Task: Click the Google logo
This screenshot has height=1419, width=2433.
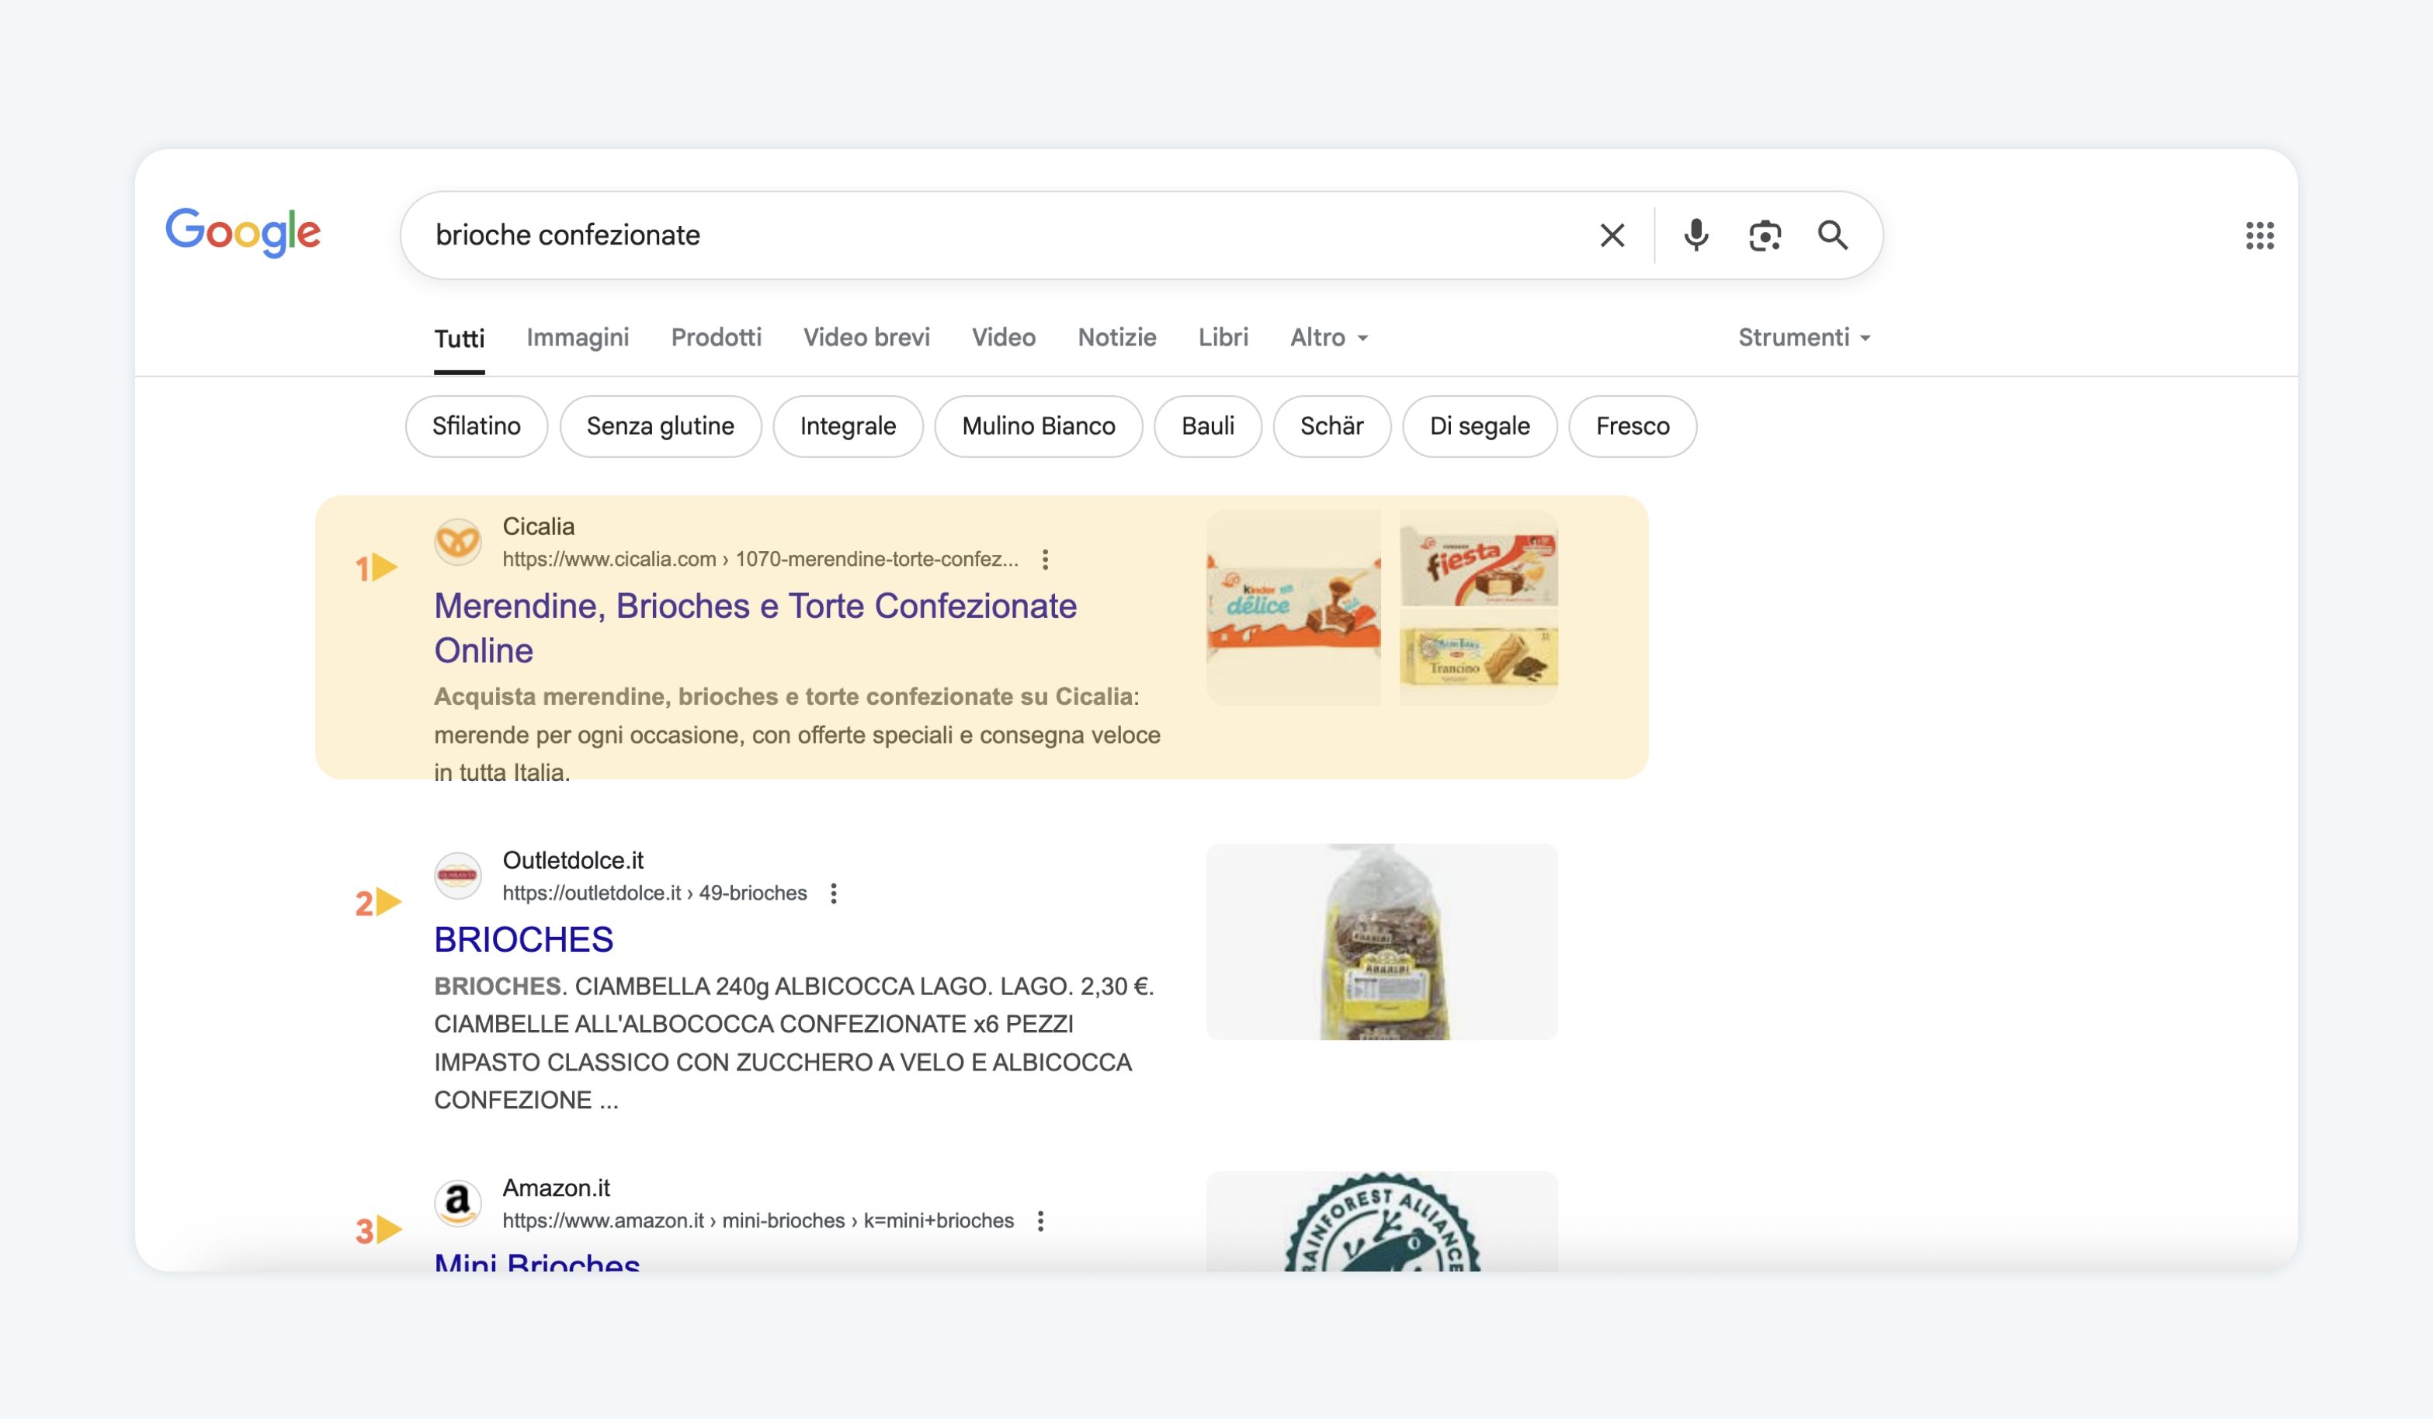Action: coord(243,231)
